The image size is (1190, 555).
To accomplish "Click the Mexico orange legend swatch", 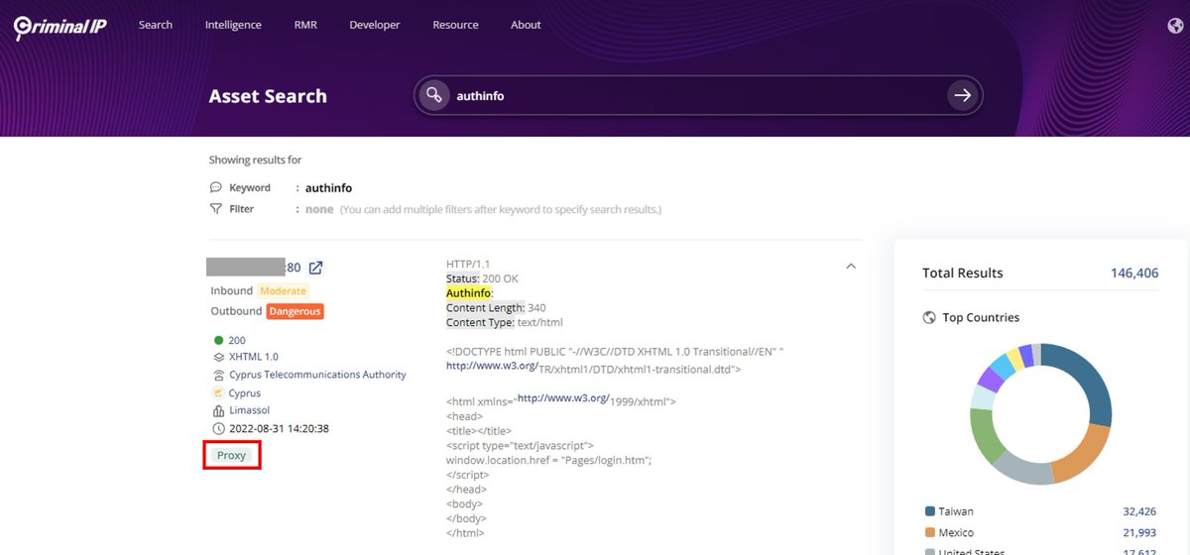I will [929, 533].
